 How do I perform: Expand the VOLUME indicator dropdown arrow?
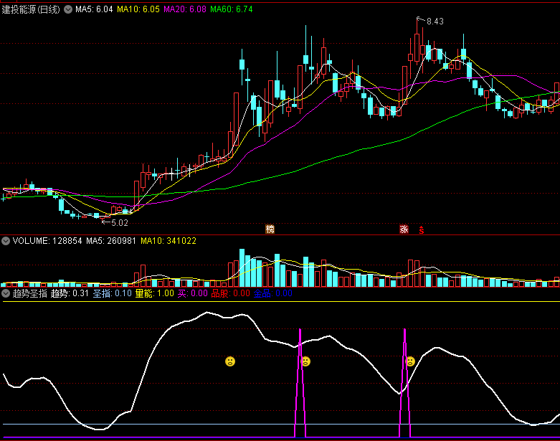(5, 241)
